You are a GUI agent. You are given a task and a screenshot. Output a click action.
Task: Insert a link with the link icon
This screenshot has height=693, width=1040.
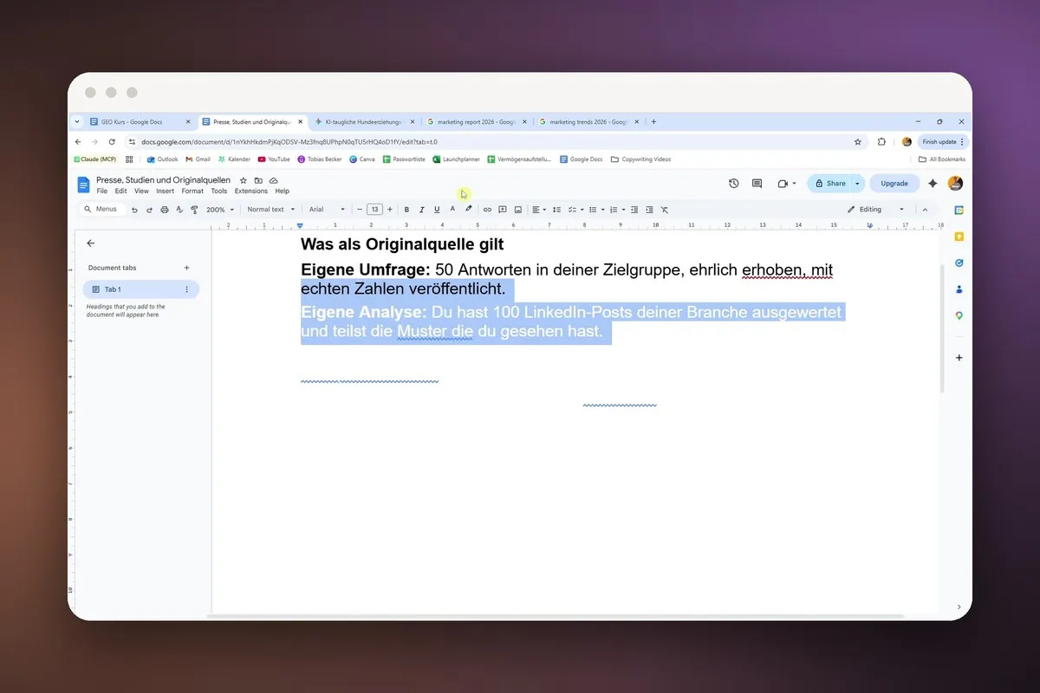(x=487, y=210)
